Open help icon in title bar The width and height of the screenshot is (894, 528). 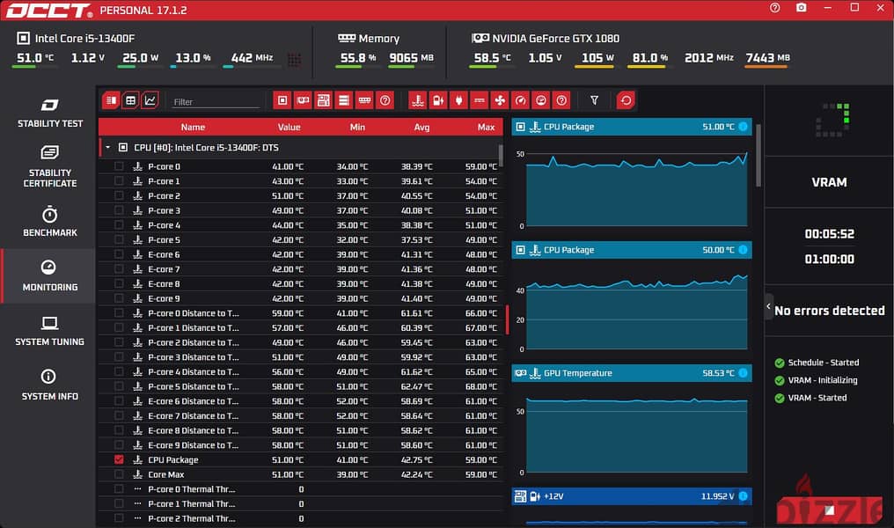[x=775, y=8]
